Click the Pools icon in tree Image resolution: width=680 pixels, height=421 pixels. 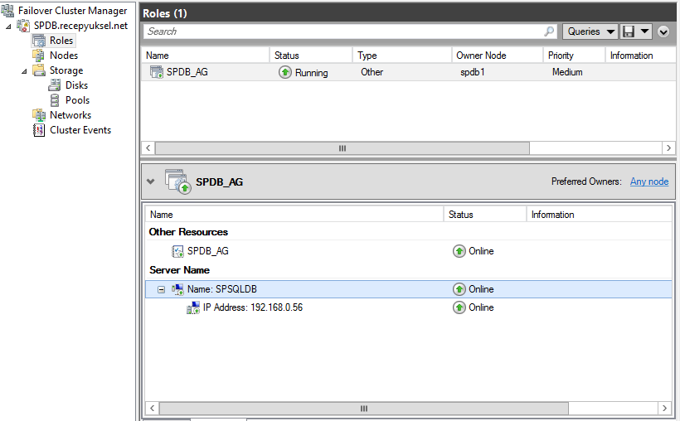coord(55,100)
